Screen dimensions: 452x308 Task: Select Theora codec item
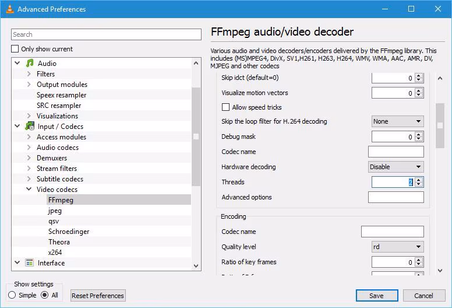pyautogui.click(x=59, y=242)
